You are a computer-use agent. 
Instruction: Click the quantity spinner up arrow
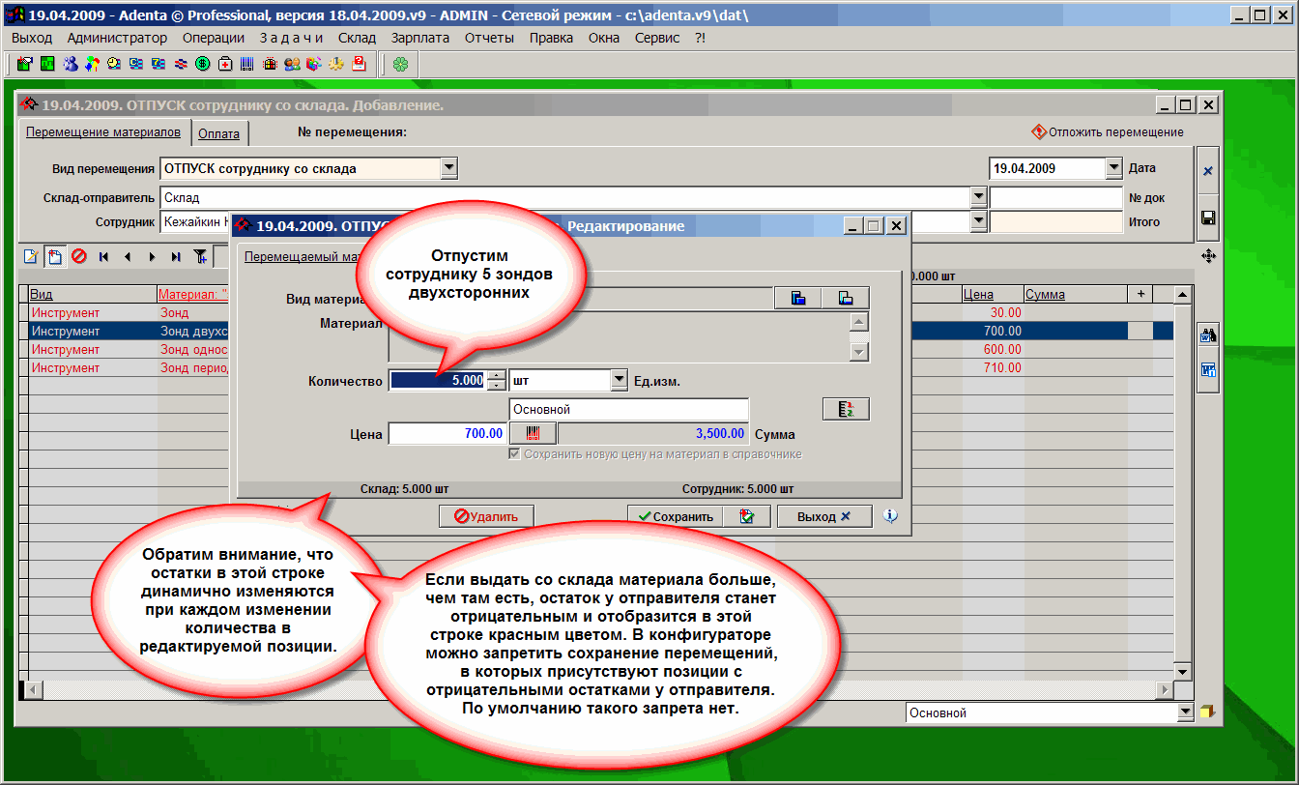(x=497, y=376)
